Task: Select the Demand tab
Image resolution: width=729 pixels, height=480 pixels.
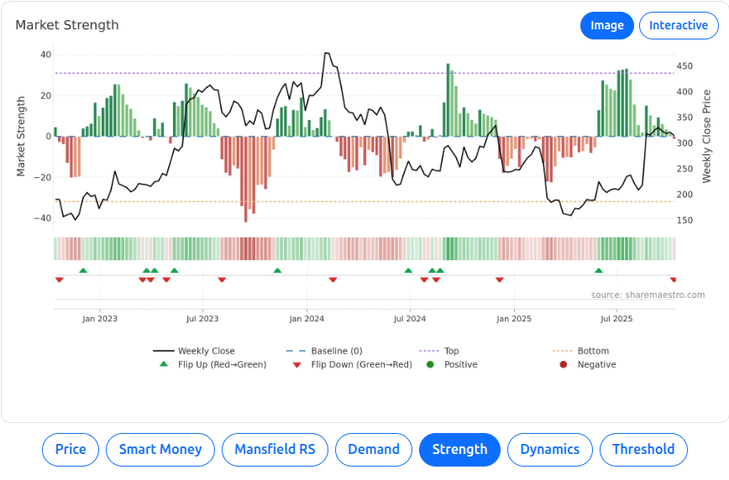Action: [374, 449]
